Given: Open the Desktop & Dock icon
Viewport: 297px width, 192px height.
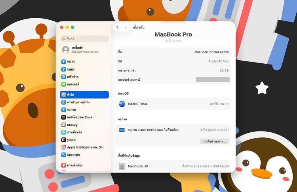Looking at the screenshot, I should pos(64,117).
